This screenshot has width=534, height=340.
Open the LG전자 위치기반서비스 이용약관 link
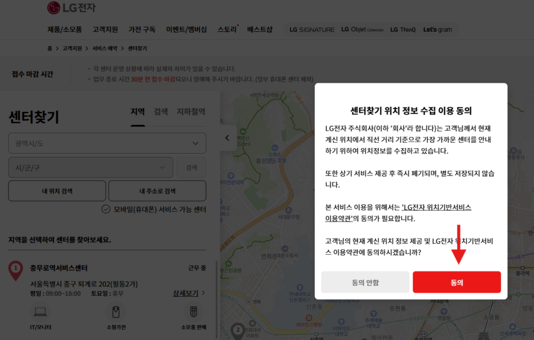(x=398, y=212)
